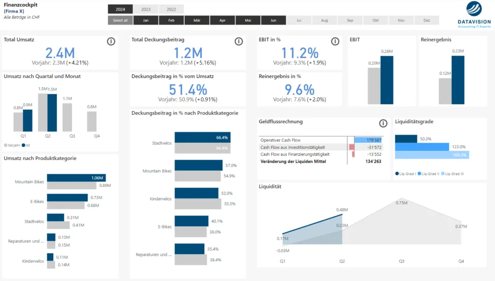Select the Q1 Ist bar 0.9M
The image size is (495, 281).
(28, 120)
